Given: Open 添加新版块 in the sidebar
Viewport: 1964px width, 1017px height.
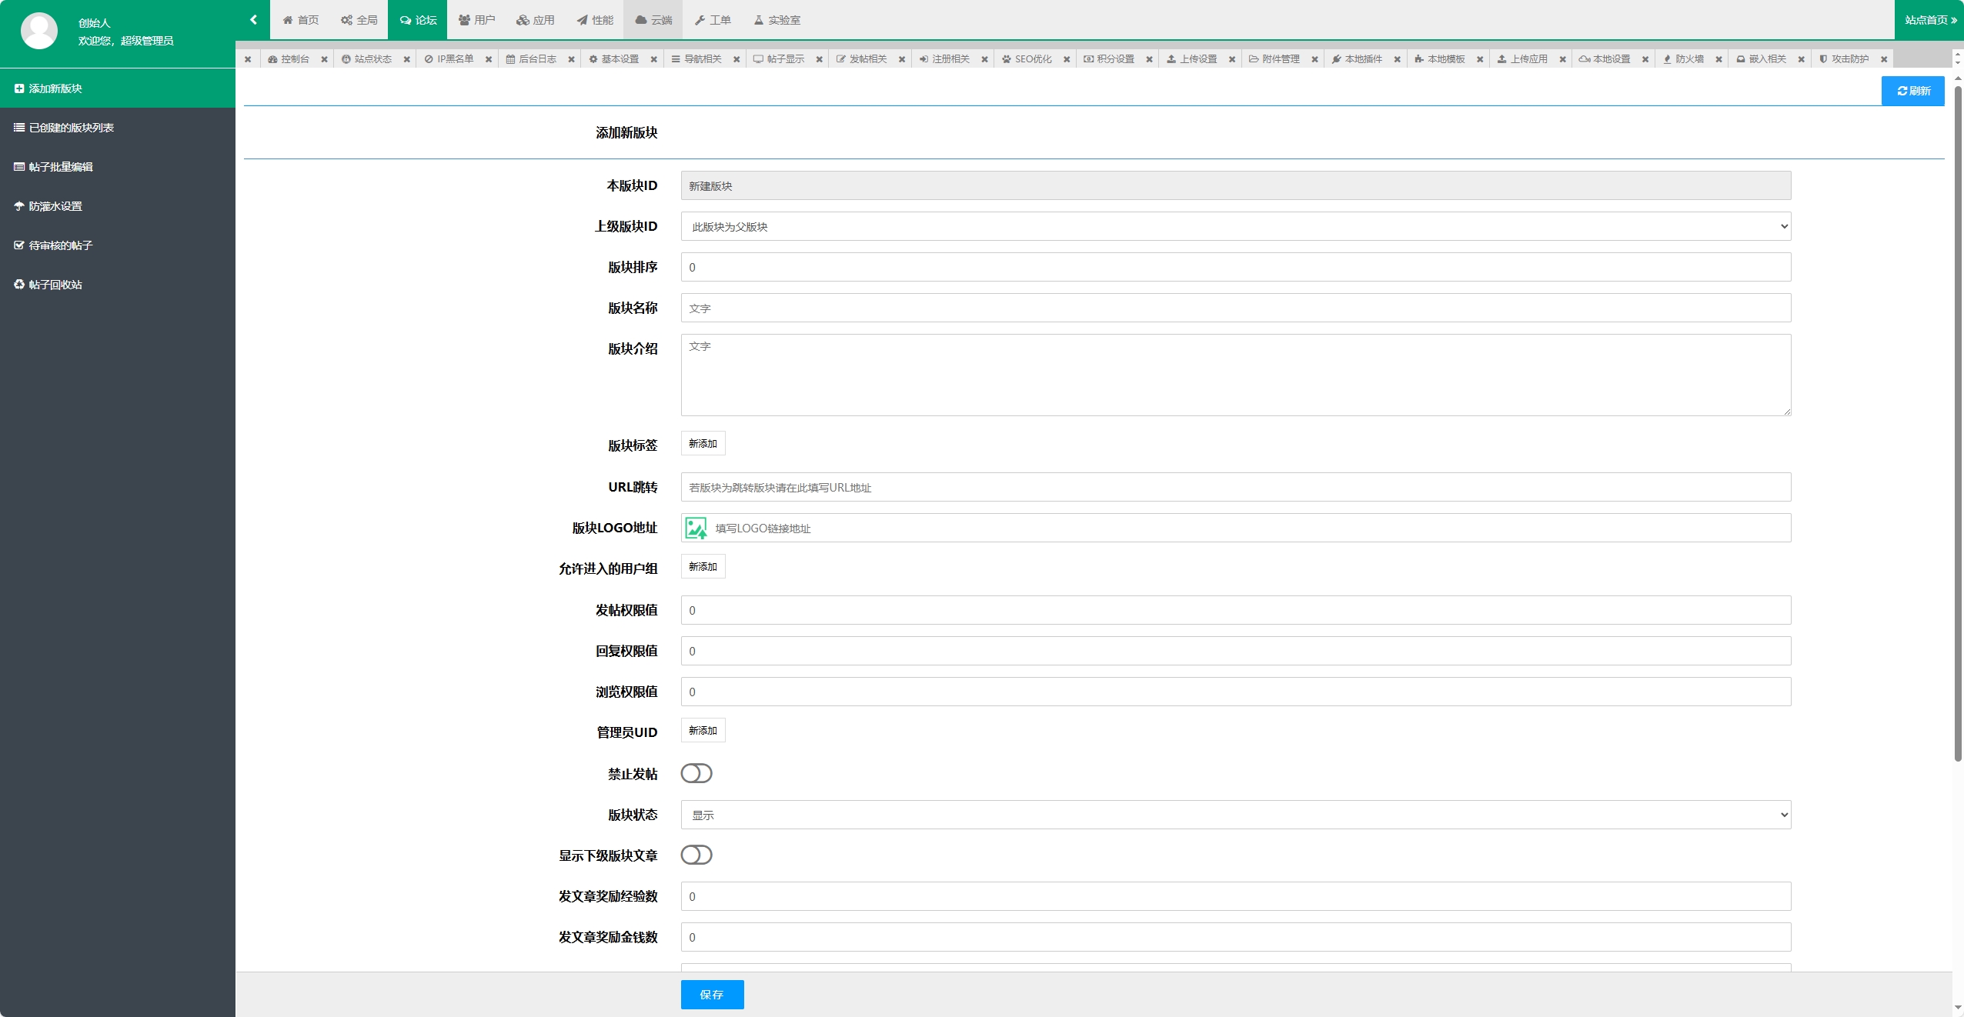Looking at the screenshot, I should [x=118, y=88].
